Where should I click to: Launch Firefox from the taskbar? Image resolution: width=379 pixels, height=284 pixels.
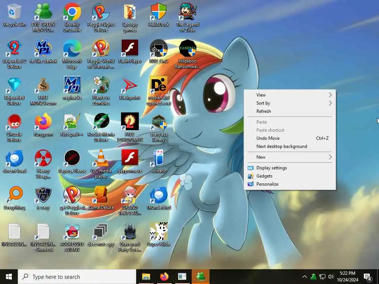click(x=164, y=277)
